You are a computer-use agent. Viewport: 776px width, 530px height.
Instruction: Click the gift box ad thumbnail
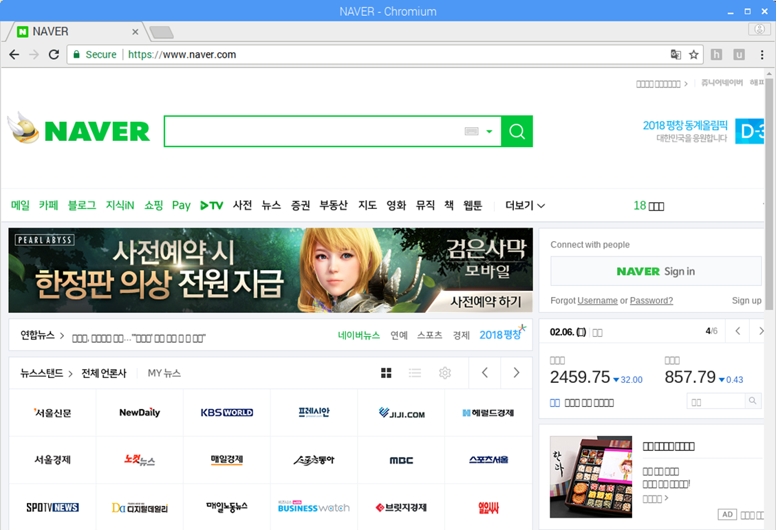(591, 476)
